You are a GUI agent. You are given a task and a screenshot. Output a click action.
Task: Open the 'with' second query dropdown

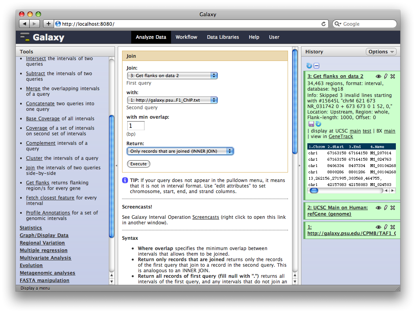coord(172,100)
